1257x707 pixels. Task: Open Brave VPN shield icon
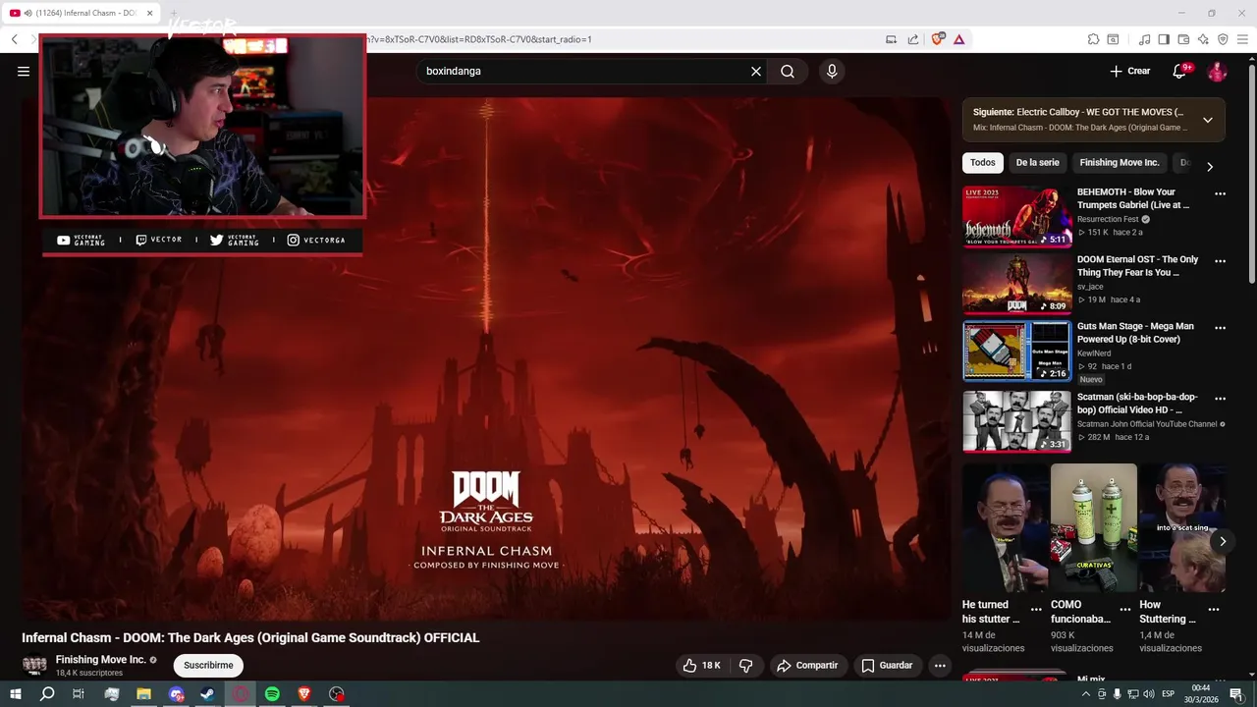point(1223,39)
